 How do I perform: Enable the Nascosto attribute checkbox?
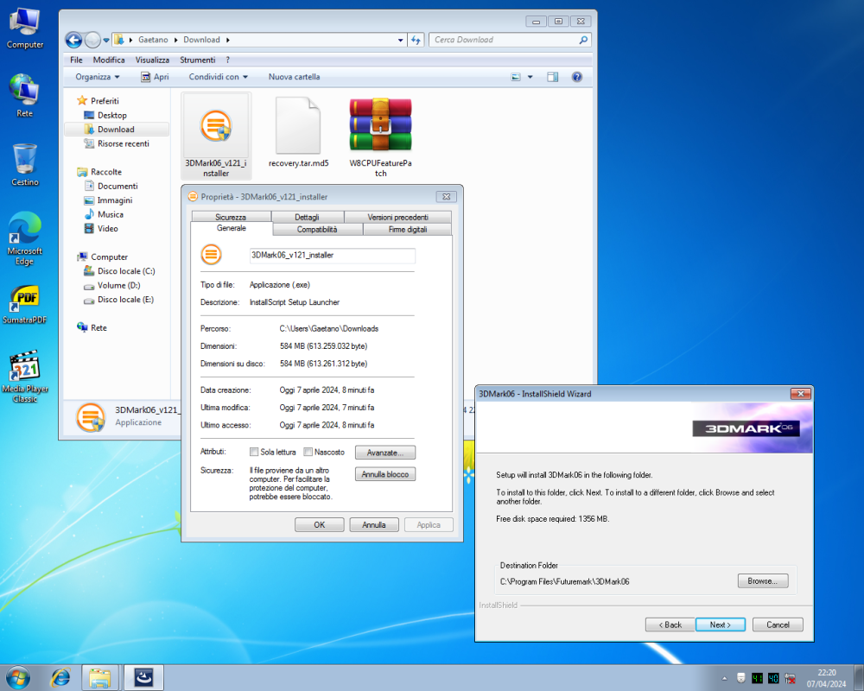tap(308, 451)
